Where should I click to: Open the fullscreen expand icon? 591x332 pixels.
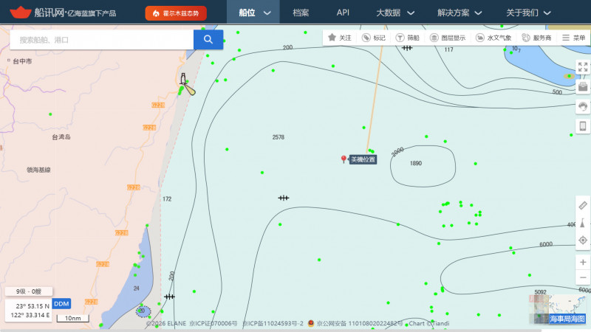coord(583,67)
